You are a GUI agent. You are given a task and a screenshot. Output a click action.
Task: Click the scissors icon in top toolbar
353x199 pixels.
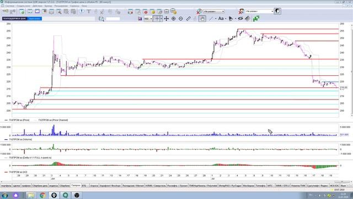pyautogui.click(x=102, y=11)
